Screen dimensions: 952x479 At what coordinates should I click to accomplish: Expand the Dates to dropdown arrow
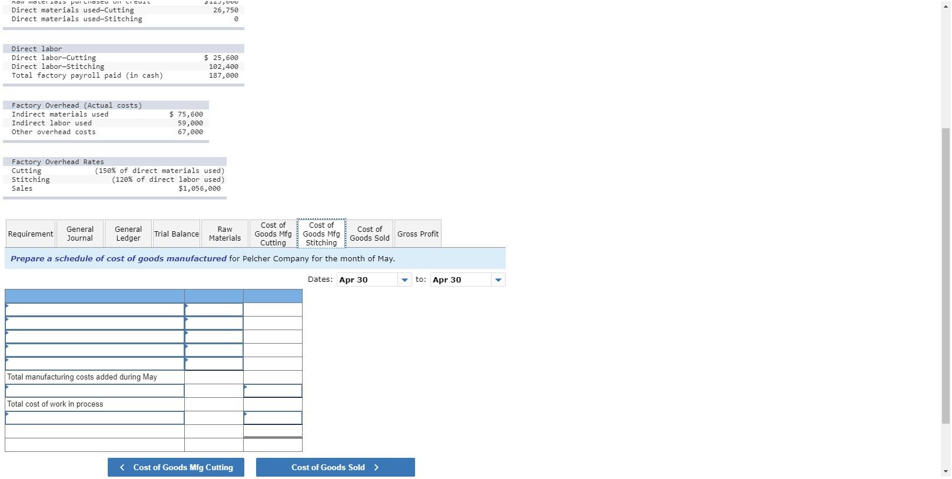pos(499,280)
